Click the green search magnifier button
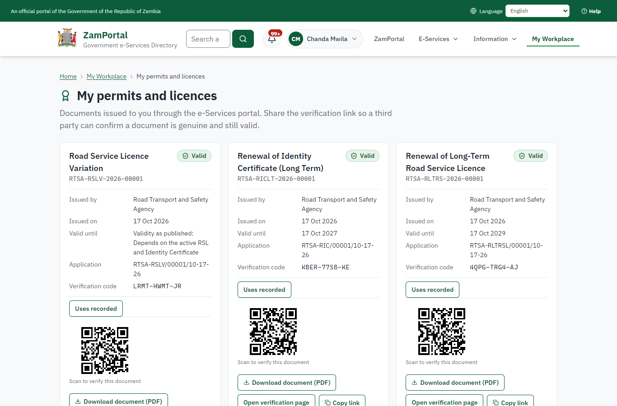Image resolution: width=617 pixels, height=406 pixels. pos(243,39)
